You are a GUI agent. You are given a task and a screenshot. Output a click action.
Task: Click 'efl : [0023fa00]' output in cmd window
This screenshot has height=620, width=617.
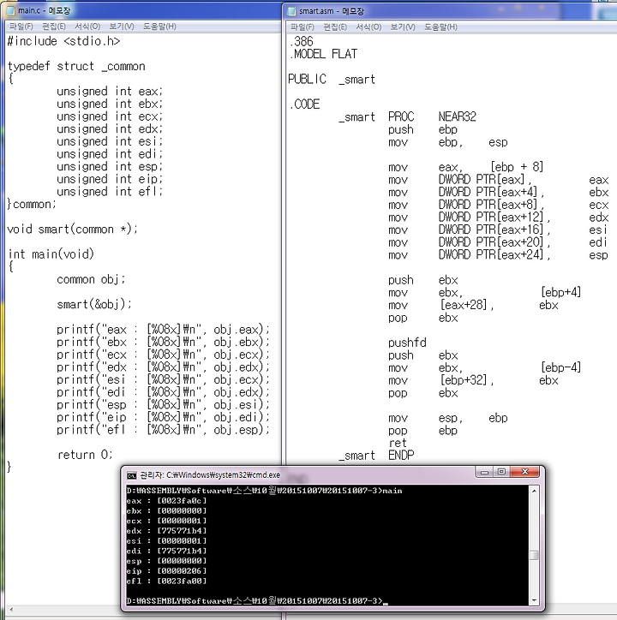166,581
